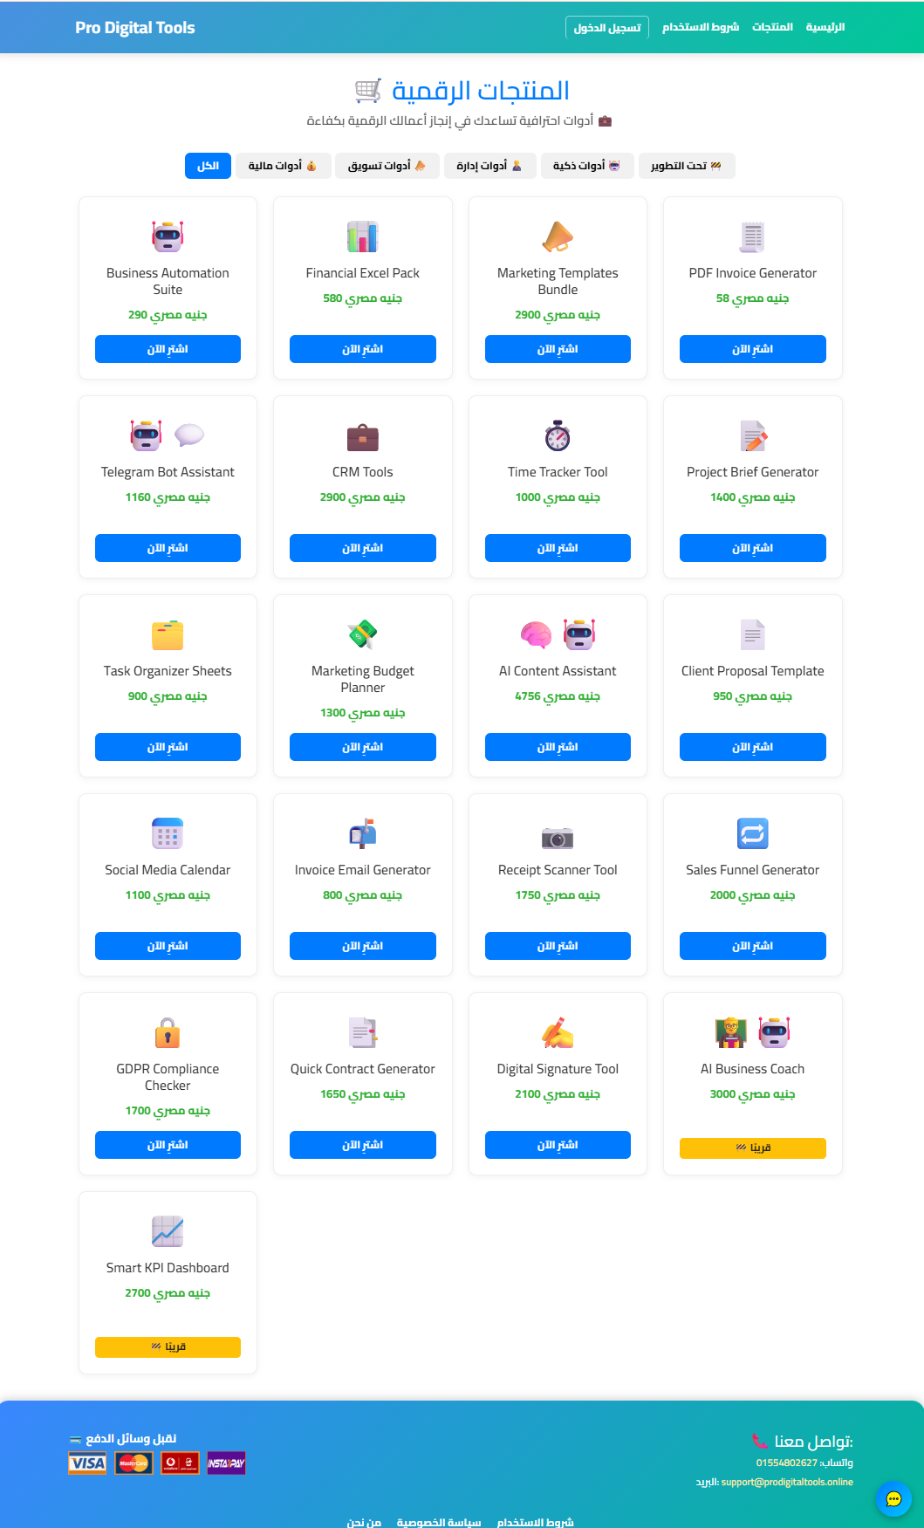The width and height of the screenshot is (924, 1528).
Task: Click the CRM Tools briefcase icon
Action: click(x=362, y=436)
